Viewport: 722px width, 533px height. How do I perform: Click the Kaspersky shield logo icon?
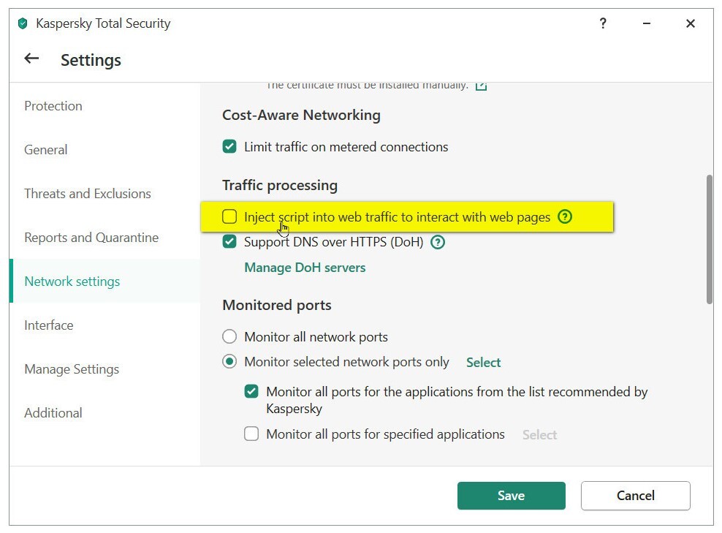(x=23, y=24)
